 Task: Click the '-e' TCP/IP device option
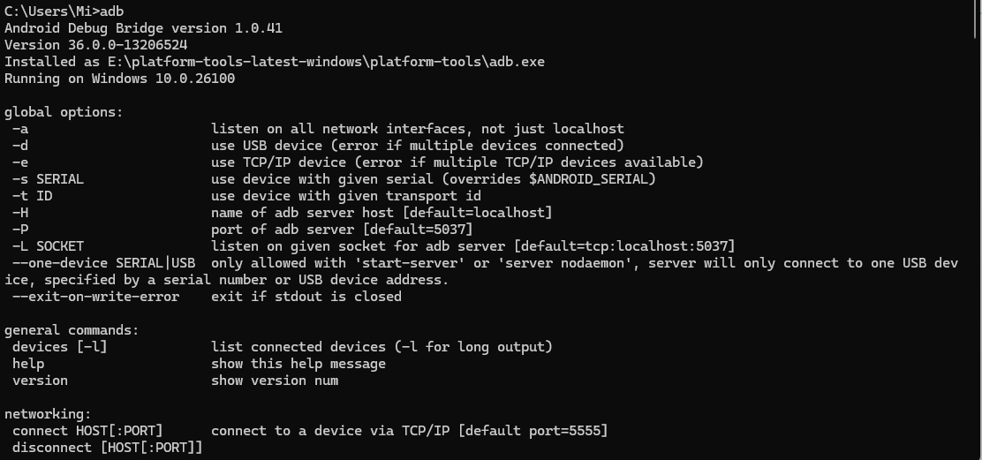pos(20,162)
